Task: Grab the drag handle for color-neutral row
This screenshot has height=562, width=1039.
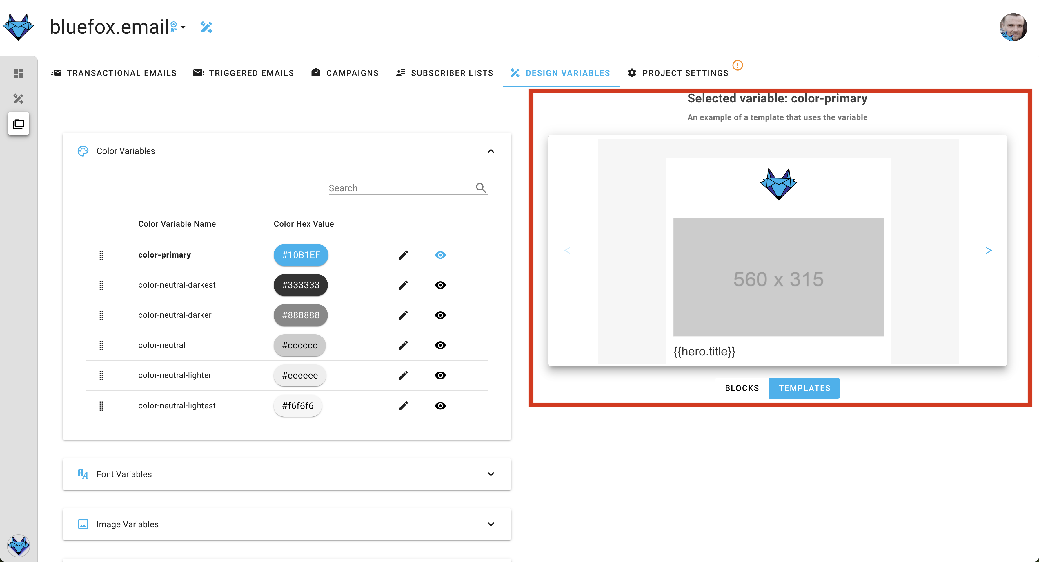Action: tap(101, 346)
